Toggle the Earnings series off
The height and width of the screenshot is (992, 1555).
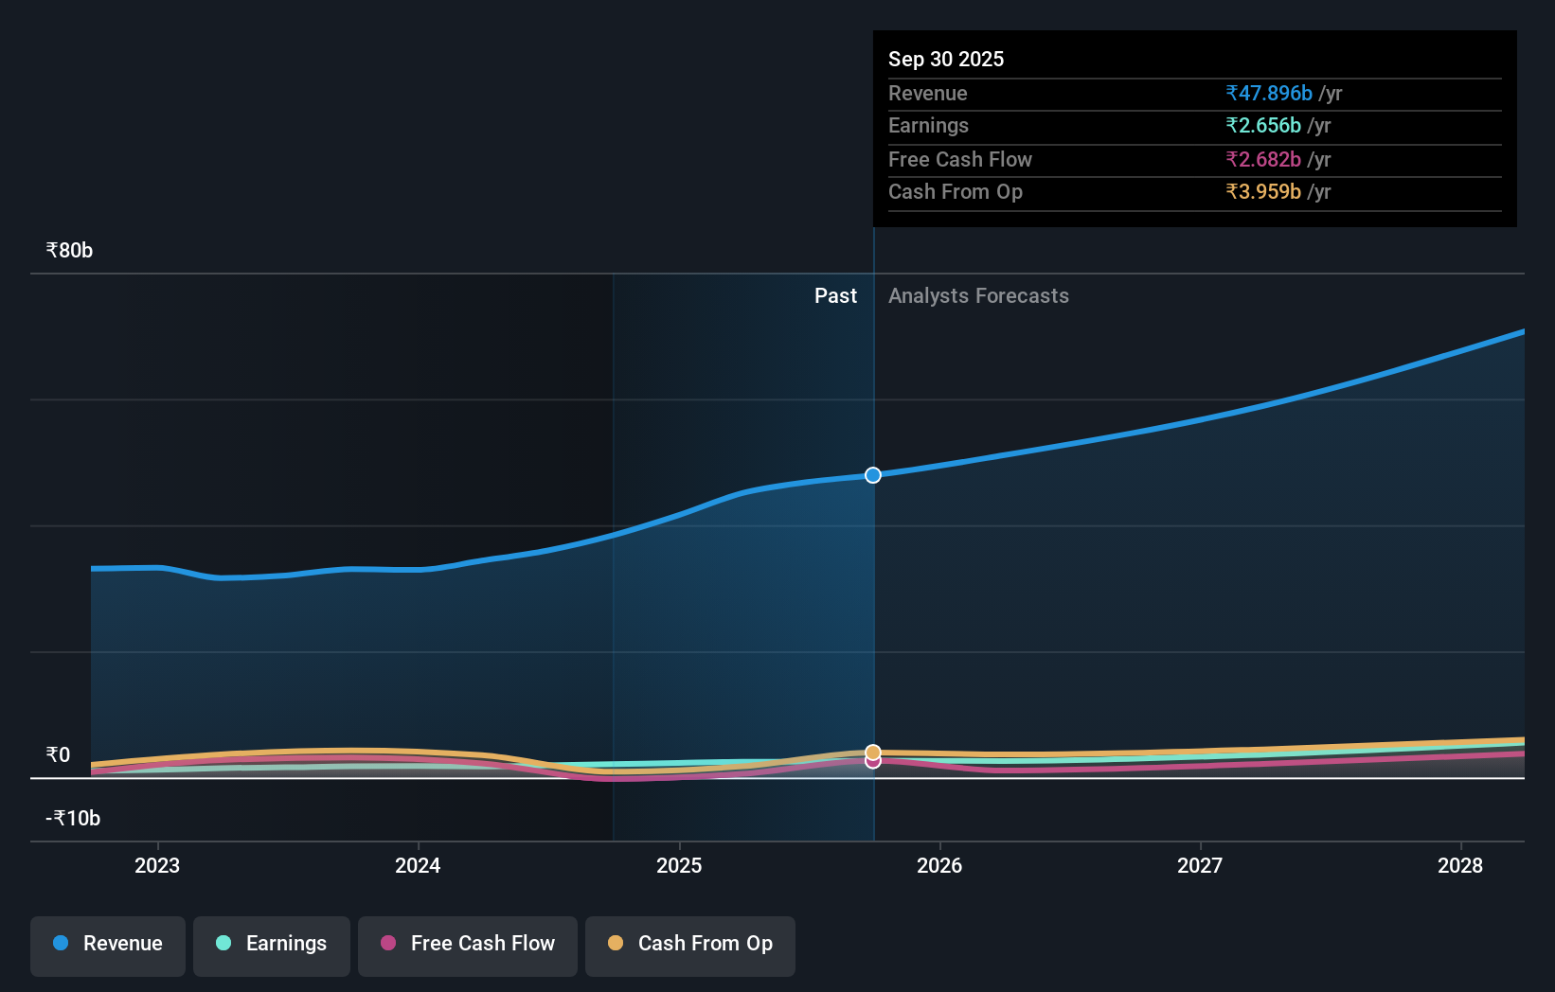click(x=272, y=944)
